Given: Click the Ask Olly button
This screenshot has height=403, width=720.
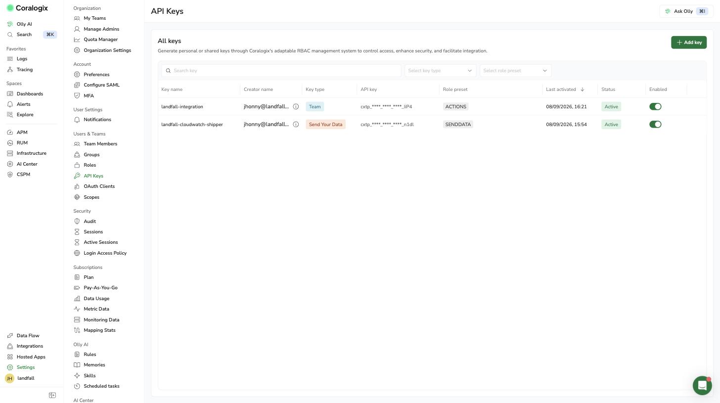Looking at the screenshot, I should (686, 11).
